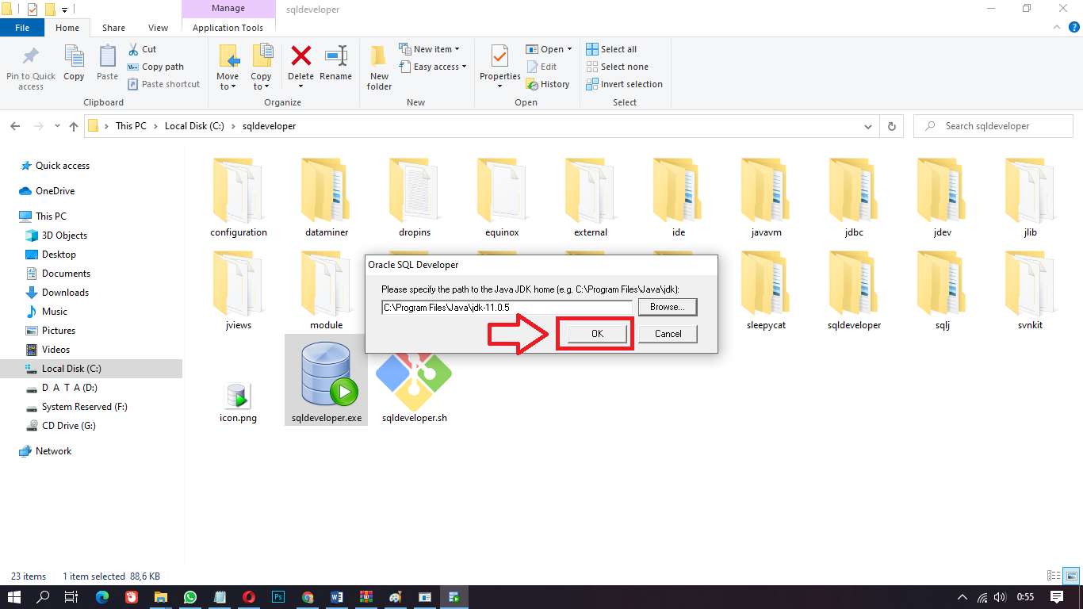The image size is (1083, 609).
Task: Switch to the Home ribbon tab
Action: (x=67, y=28)
